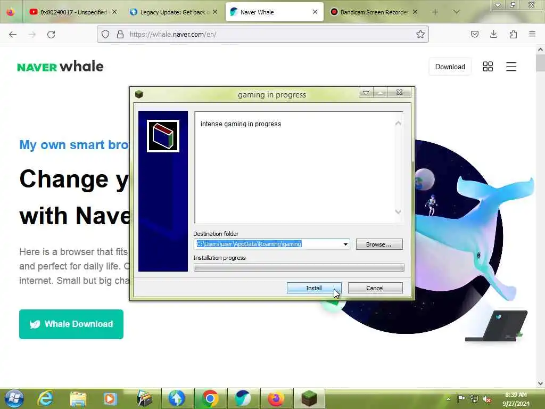The height and width of the screenshot is (409, 545).
Task: Click the Save to Pocket icon
Action: tap(474, 34)
